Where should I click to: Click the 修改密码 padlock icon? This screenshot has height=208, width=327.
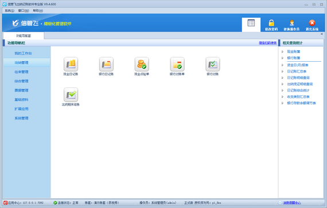tap(271, 23)
